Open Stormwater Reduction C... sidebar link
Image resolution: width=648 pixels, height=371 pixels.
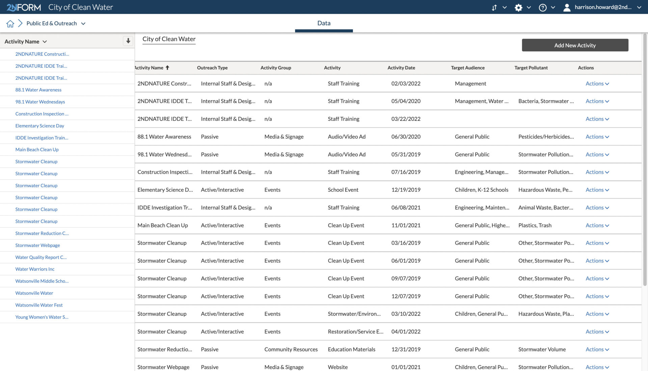[42, 233]
